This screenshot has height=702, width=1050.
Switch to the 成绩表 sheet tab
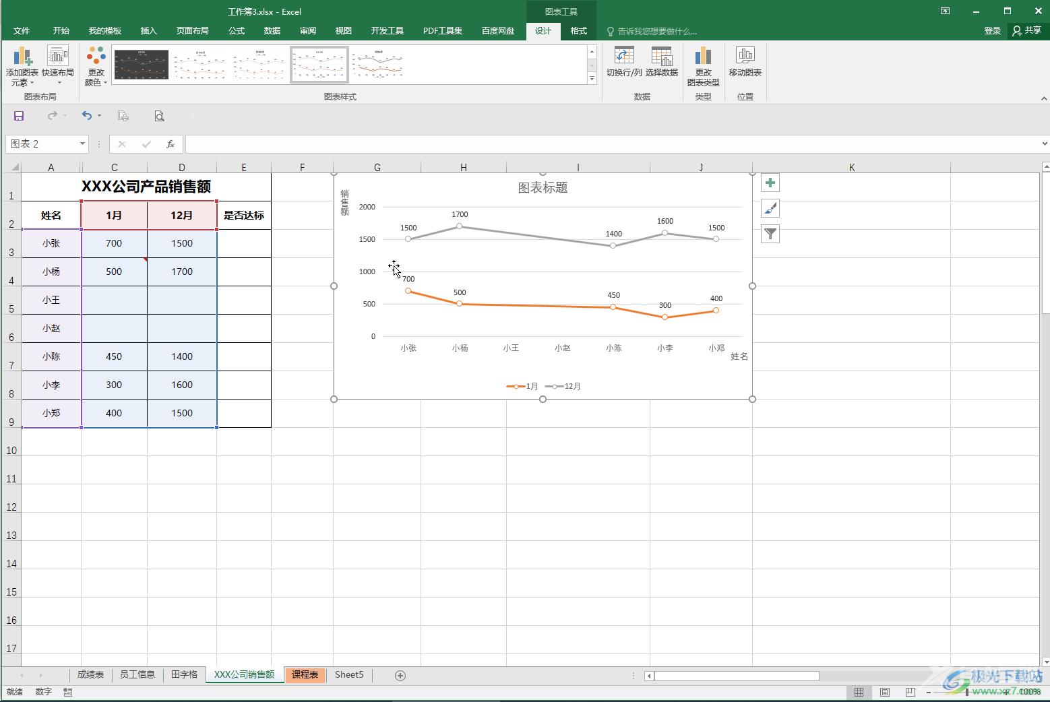[90, 674]
